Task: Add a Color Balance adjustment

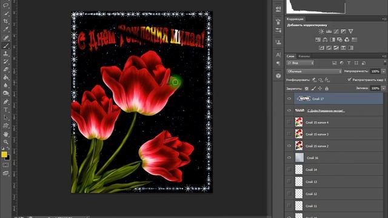Action: (x=325, y=39)
